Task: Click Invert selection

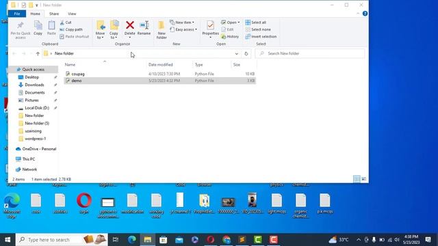Action: tap(261, 36)
